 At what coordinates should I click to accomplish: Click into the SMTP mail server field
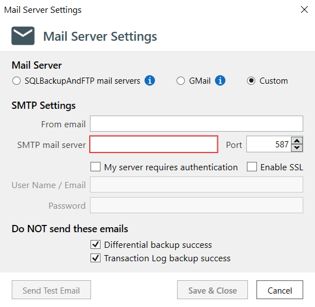[154, 145]
